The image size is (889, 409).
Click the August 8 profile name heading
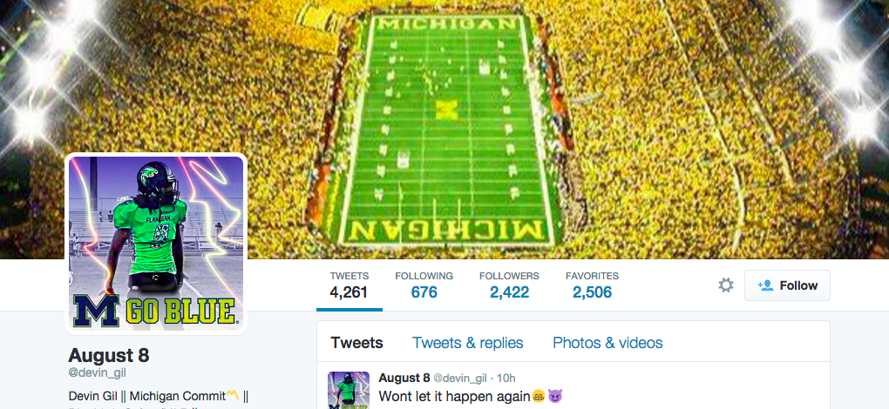pyautogui.click(x=108, y=355)
